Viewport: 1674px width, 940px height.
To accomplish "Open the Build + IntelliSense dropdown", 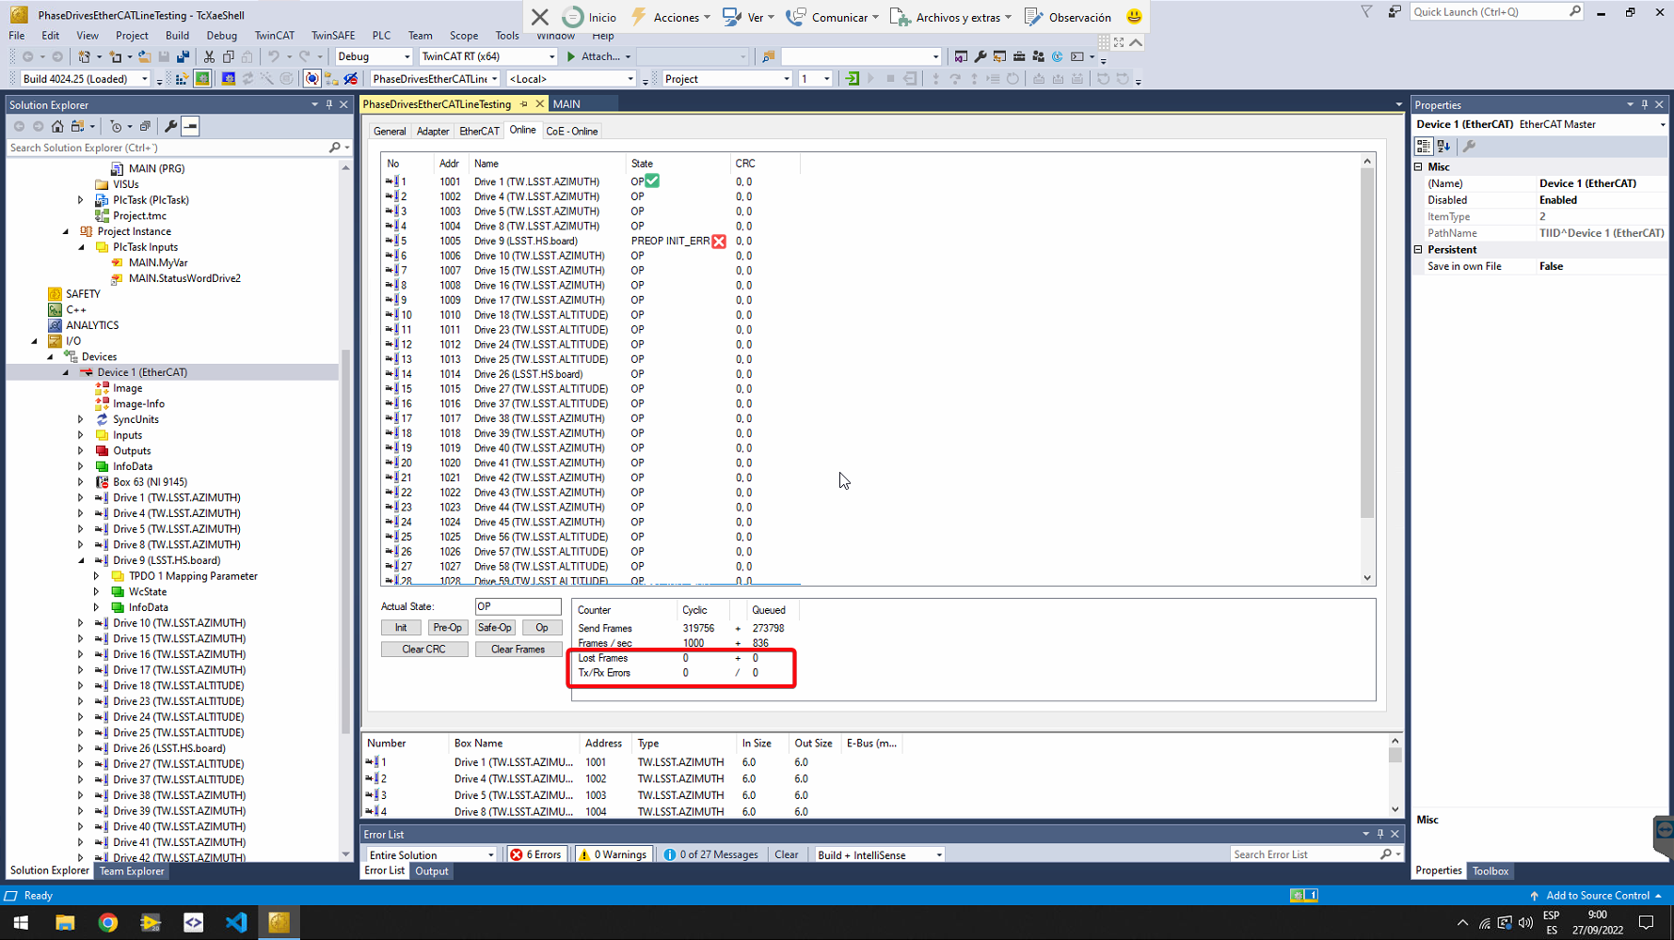I will point(879,854).
